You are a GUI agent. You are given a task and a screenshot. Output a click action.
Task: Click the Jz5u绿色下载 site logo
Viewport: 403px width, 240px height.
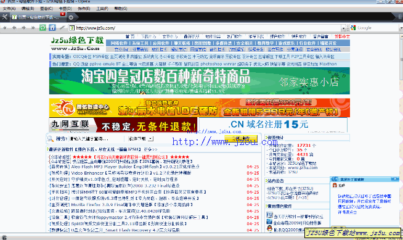point(77,43)
